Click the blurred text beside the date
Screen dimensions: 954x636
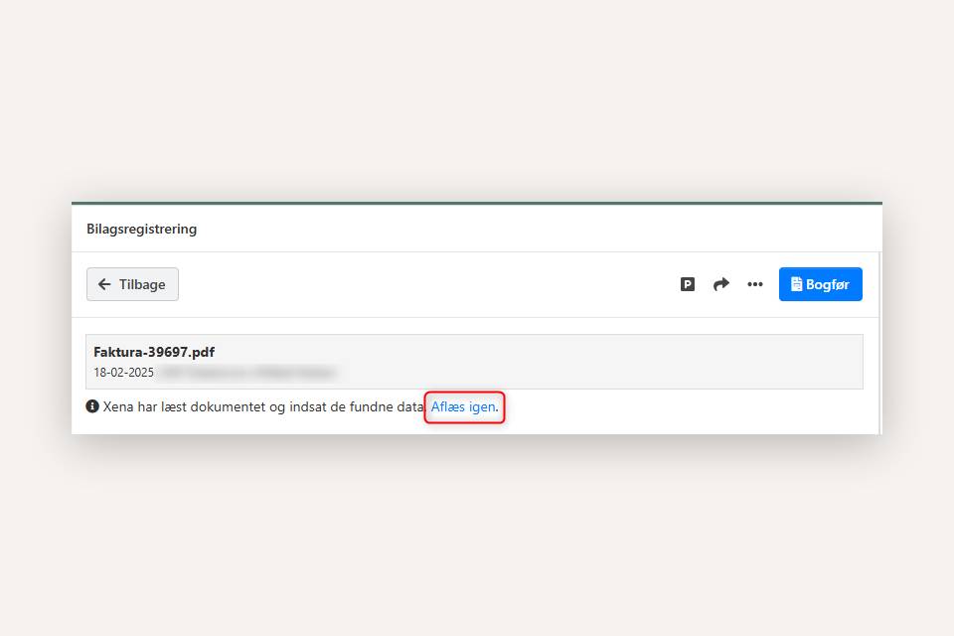coord(246,373)
